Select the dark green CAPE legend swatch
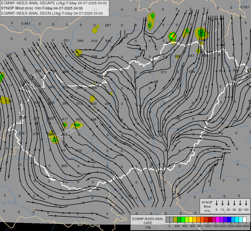 pos(179,220)
